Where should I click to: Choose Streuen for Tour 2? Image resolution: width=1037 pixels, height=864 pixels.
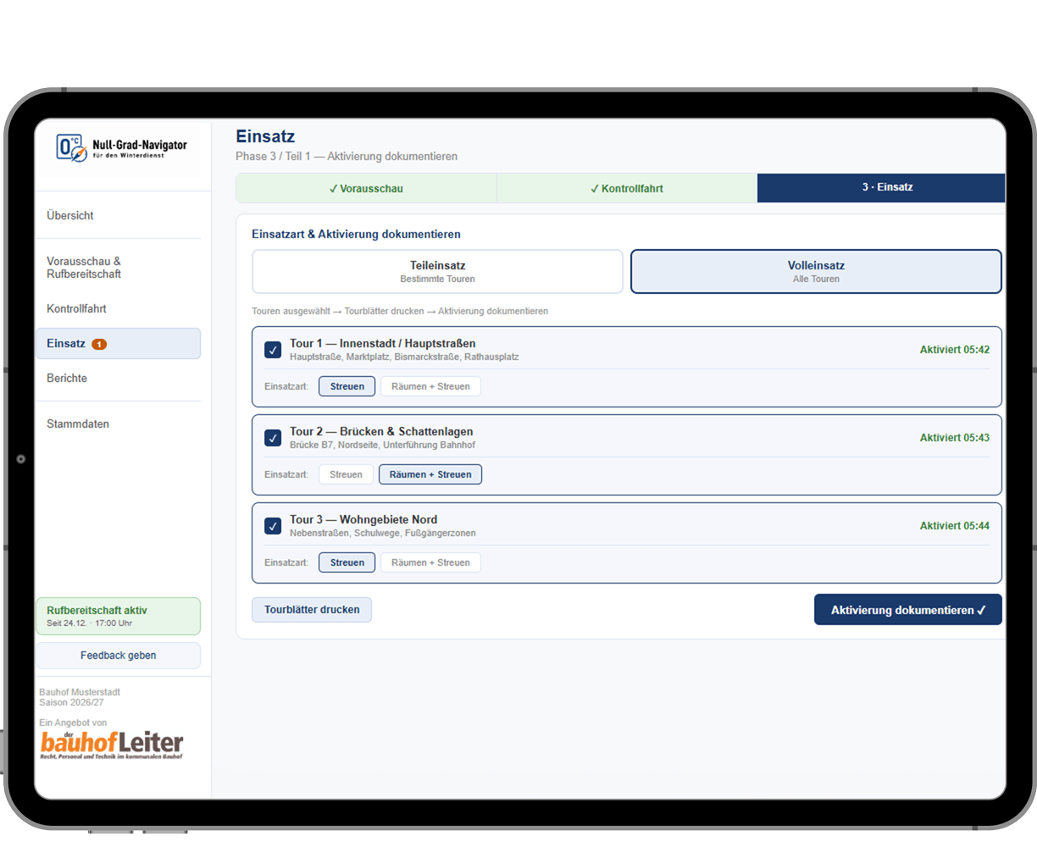346,474
